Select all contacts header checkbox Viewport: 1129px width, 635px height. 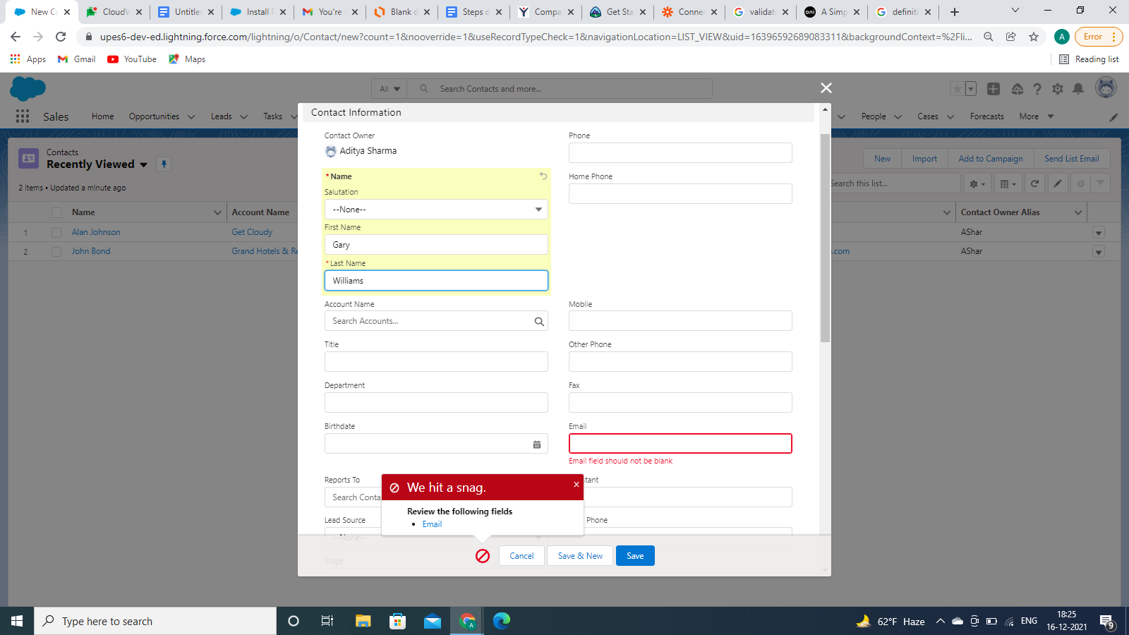click(x=56, y=212)
